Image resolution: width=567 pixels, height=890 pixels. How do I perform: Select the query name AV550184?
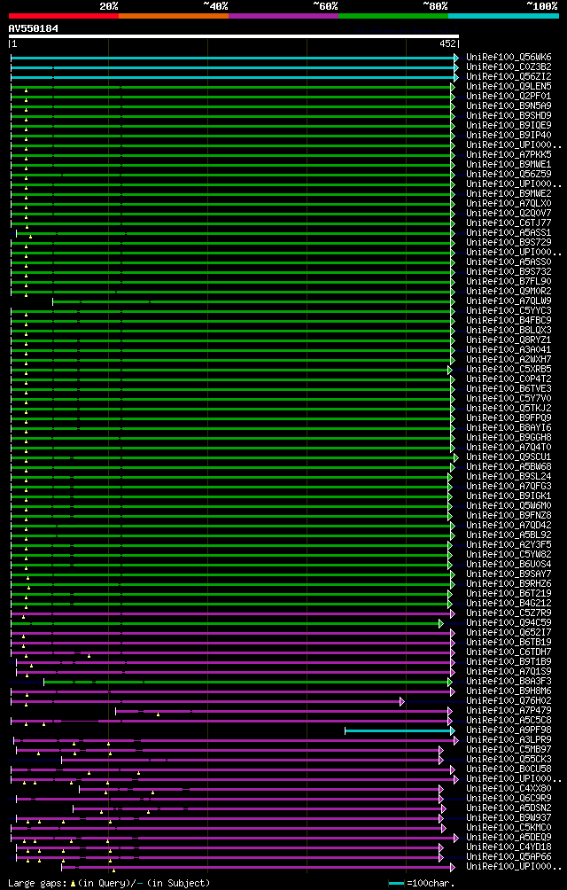pyautogui.click(x=34, y=27)
